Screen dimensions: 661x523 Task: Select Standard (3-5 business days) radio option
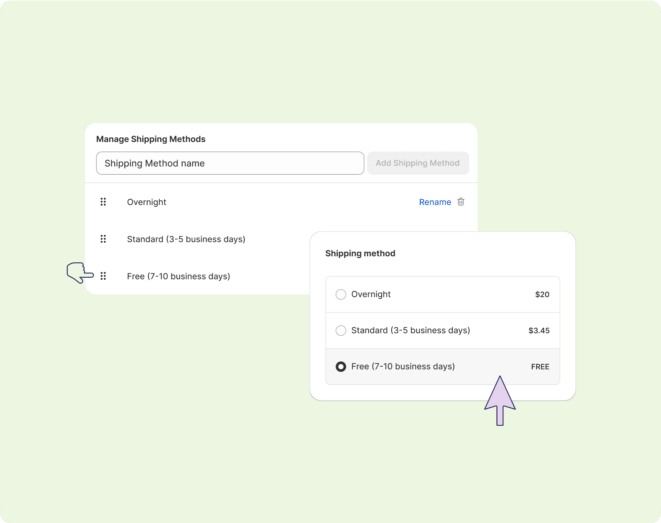[x=341, y=330]
